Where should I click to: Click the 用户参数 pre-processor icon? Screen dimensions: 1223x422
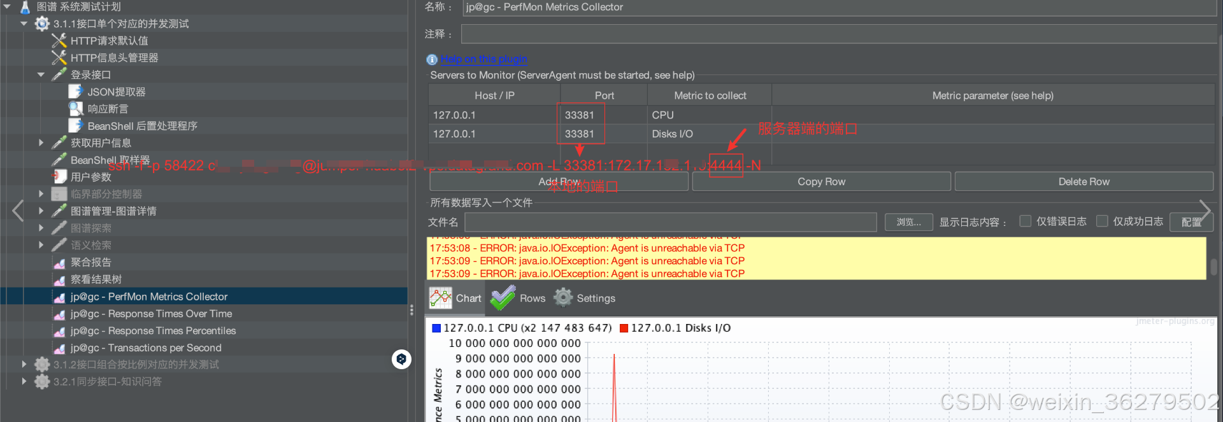pos(59,176)
